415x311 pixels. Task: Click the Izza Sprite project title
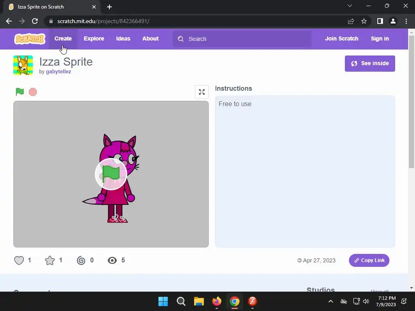pyautogui.click(x=66, y=62)
